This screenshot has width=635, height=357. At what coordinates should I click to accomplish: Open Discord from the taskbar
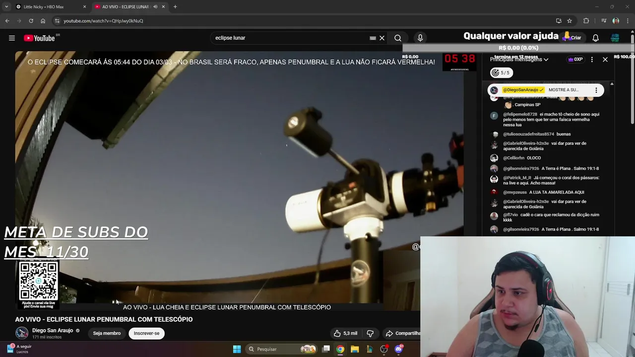coord(399,349)
